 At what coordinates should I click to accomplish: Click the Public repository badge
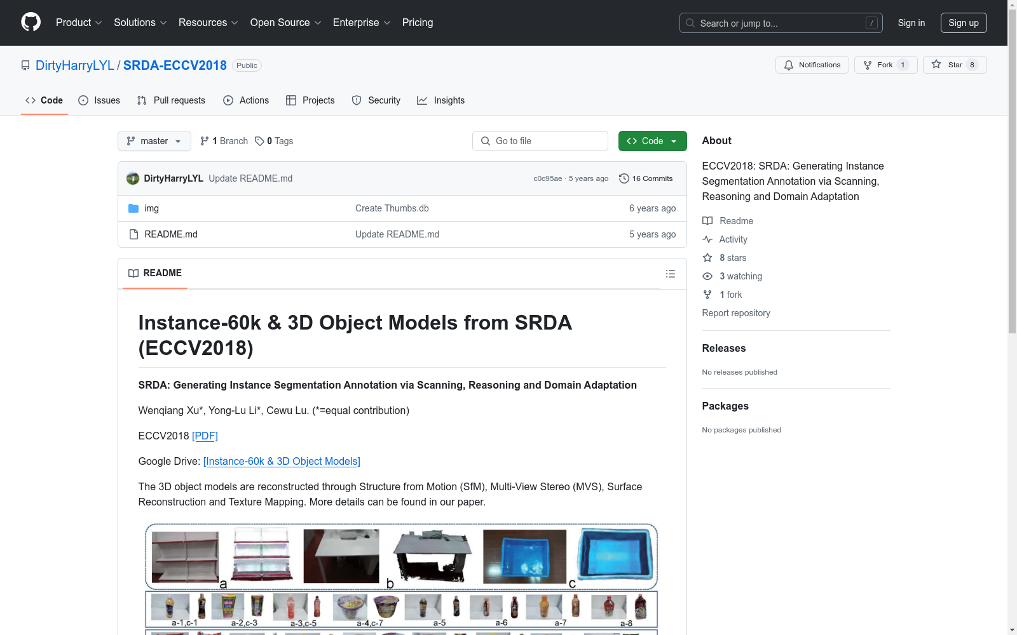(x=247, y=65)
